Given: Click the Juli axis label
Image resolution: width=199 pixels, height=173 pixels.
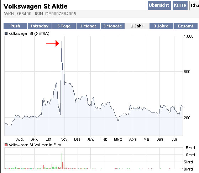Looking at the screenshot, I should pyautogui.click(x=174, y=140).
